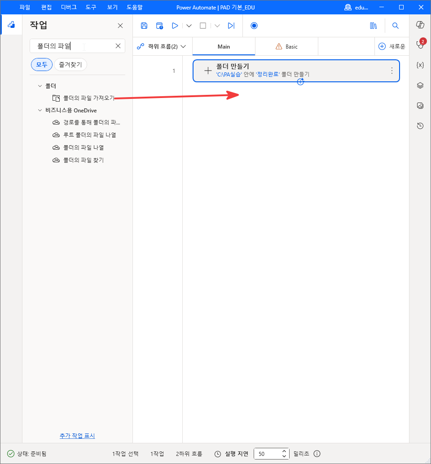The height and width of the screenshot is (464, 431).
Task: Switch to the Main tab
Action: click(224, 46)
